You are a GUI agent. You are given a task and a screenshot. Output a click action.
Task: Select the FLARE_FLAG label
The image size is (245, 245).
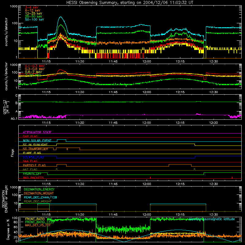click(x=32, y=153)
